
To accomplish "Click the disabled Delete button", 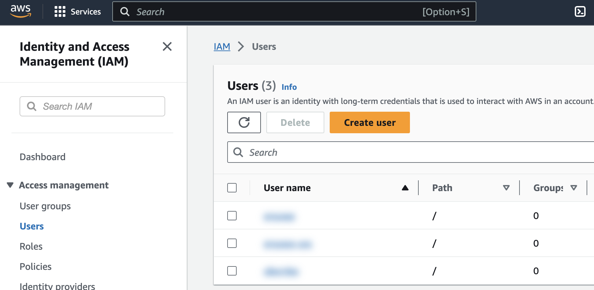I will click(295, 122).
